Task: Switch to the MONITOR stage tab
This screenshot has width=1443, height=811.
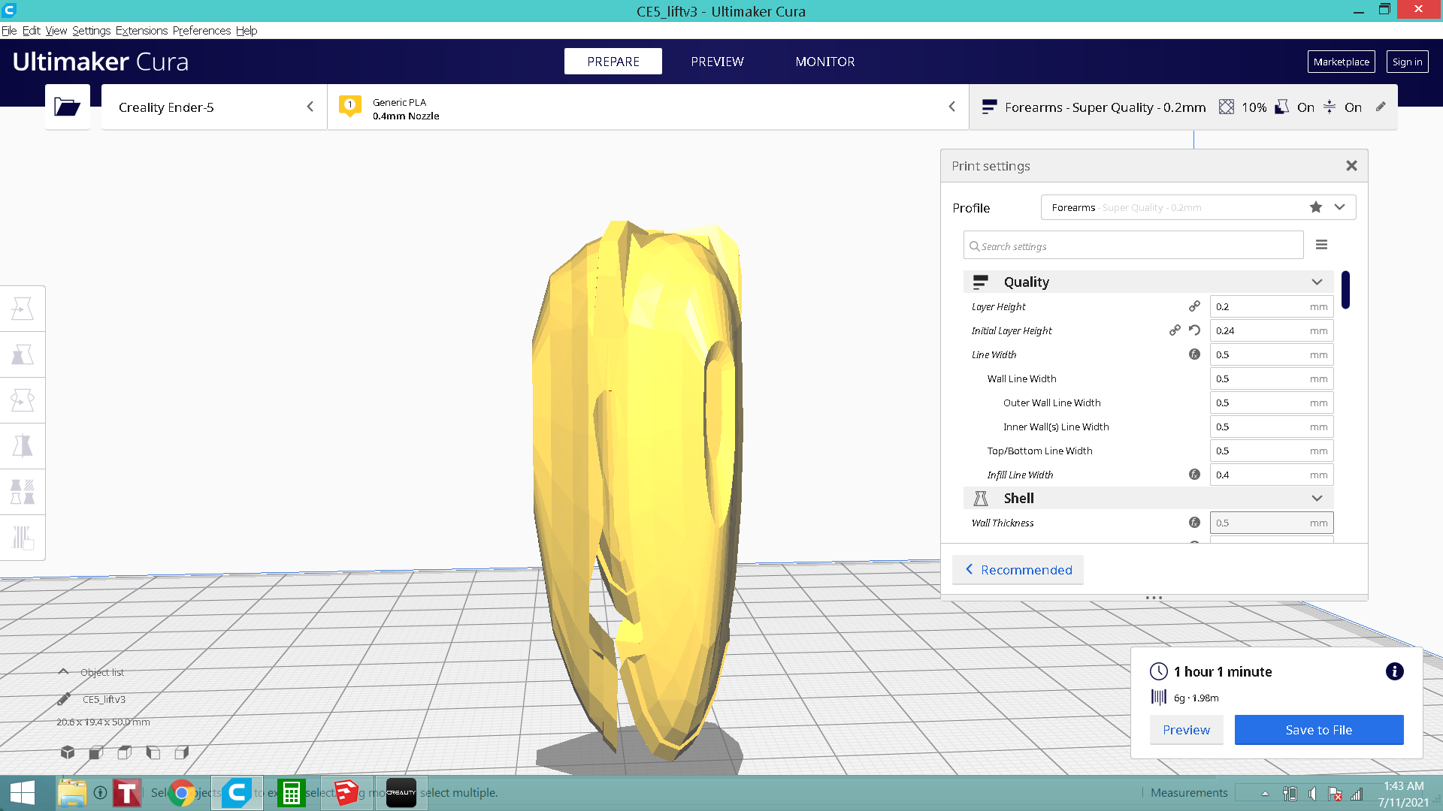Action: coord(825,62)
